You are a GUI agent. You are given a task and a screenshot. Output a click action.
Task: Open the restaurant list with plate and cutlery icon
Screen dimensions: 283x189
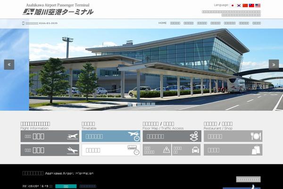pyautogui.click(x=233, y=136)
